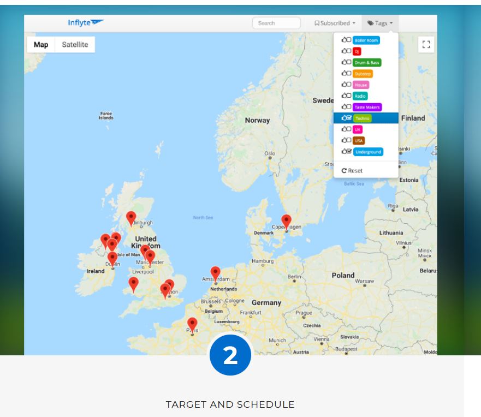The image size is (481, 417).
Task: Check the Radio tag checkbox
Action: pos(349,96)
